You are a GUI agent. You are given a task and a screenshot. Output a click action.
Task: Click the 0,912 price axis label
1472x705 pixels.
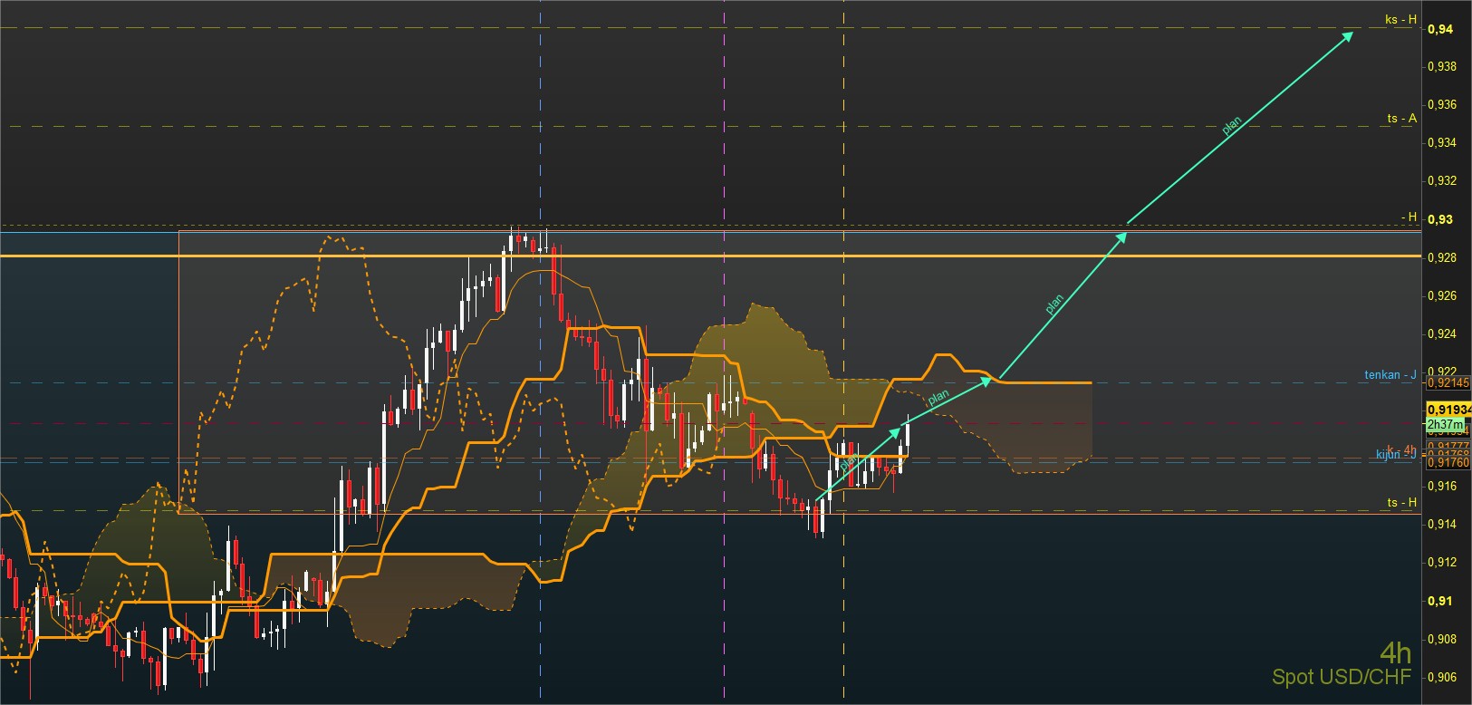coord(1442,563)
